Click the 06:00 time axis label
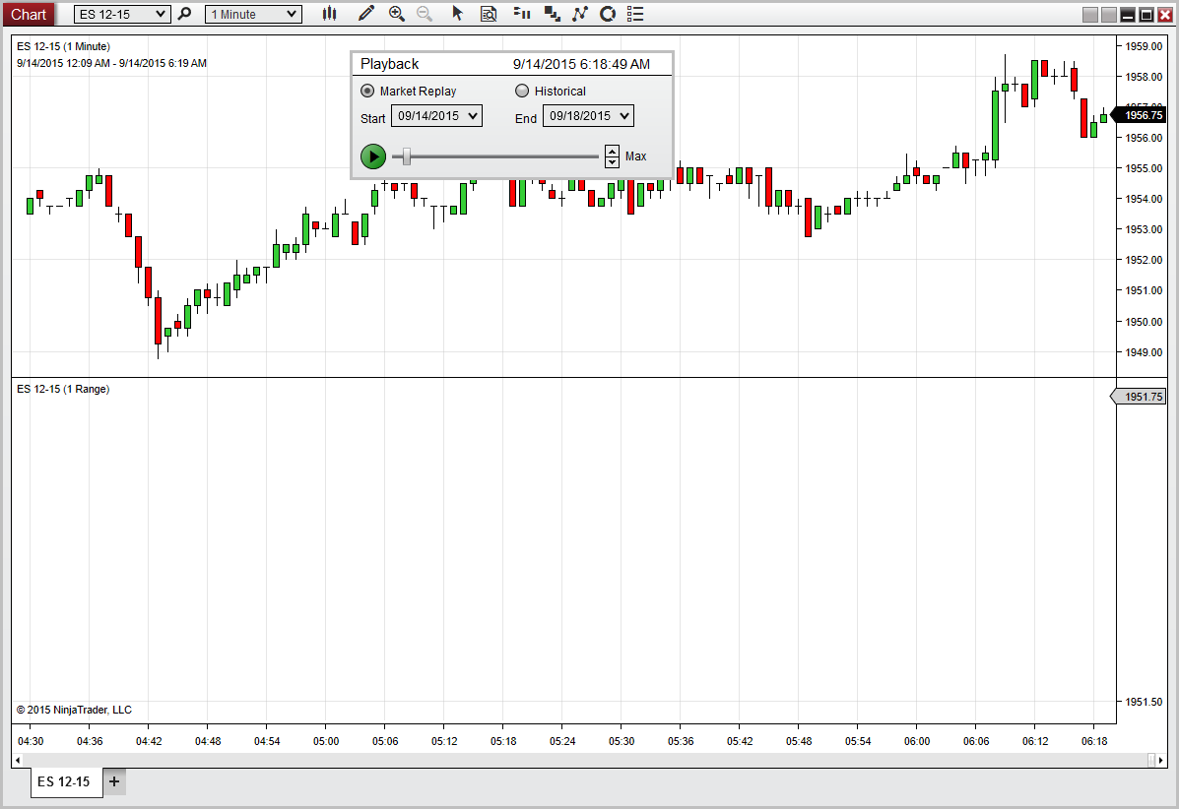The height and width of the screenshot is (809, 1179). (x=917, y=741)
